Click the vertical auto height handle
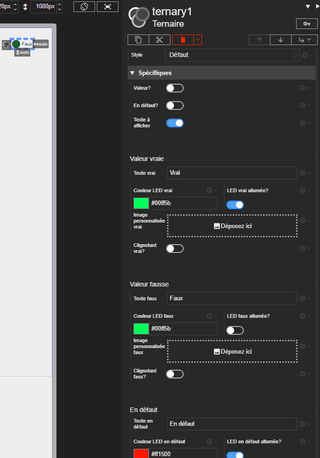Screen dimensions: 320x458 click(x=22, y=52)
